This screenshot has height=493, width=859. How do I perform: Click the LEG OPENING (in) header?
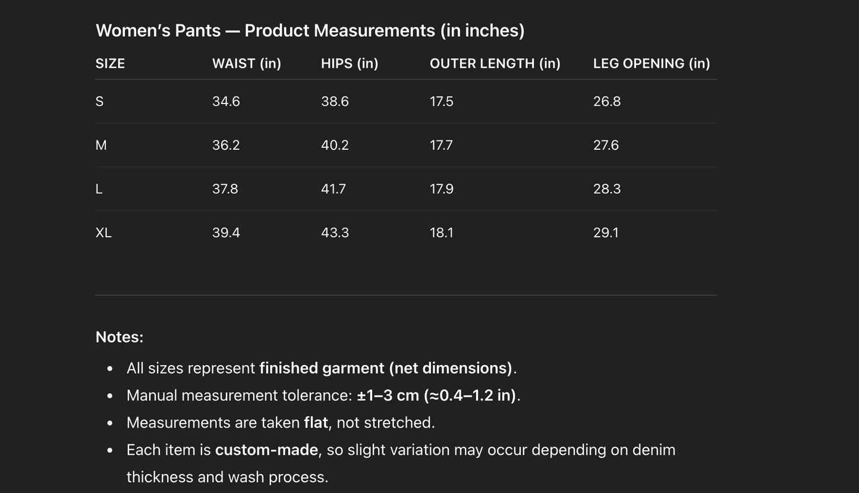(x=651, y=64)
